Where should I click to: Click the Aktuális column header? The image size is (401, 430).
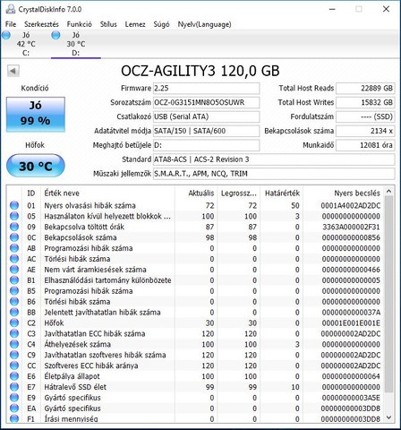196,193
